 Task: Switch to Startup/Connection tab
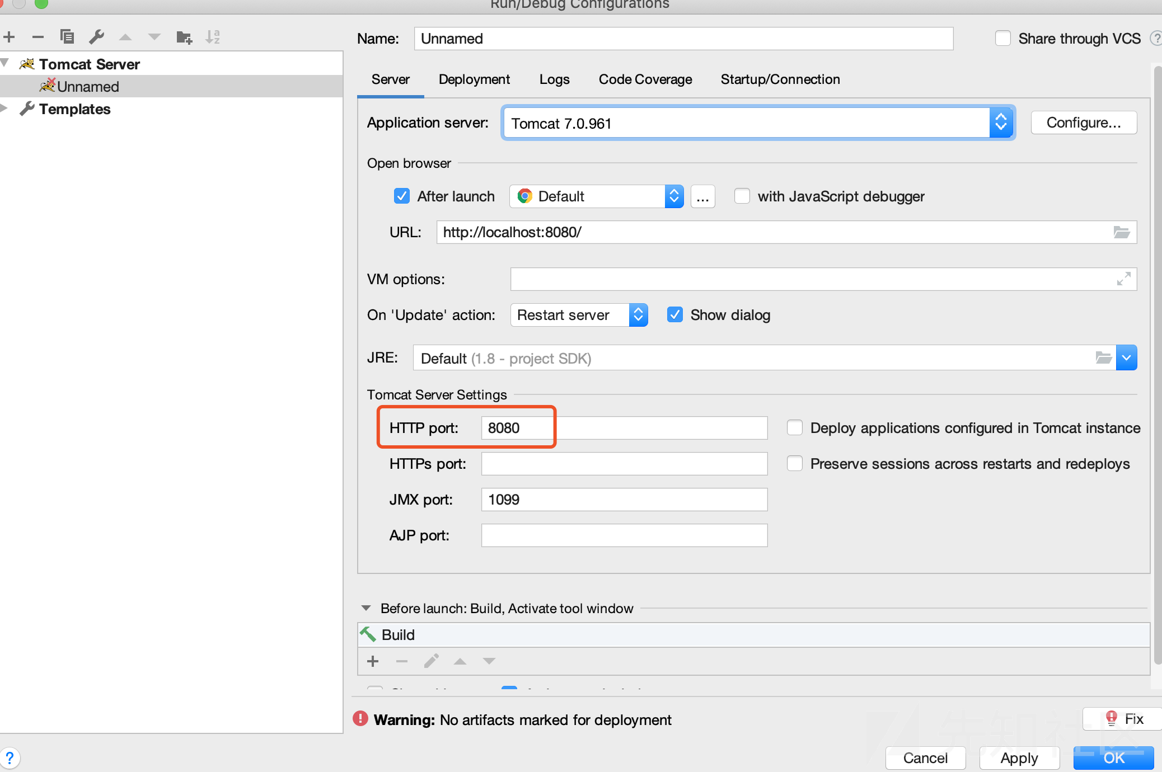(x=780, y=79)
